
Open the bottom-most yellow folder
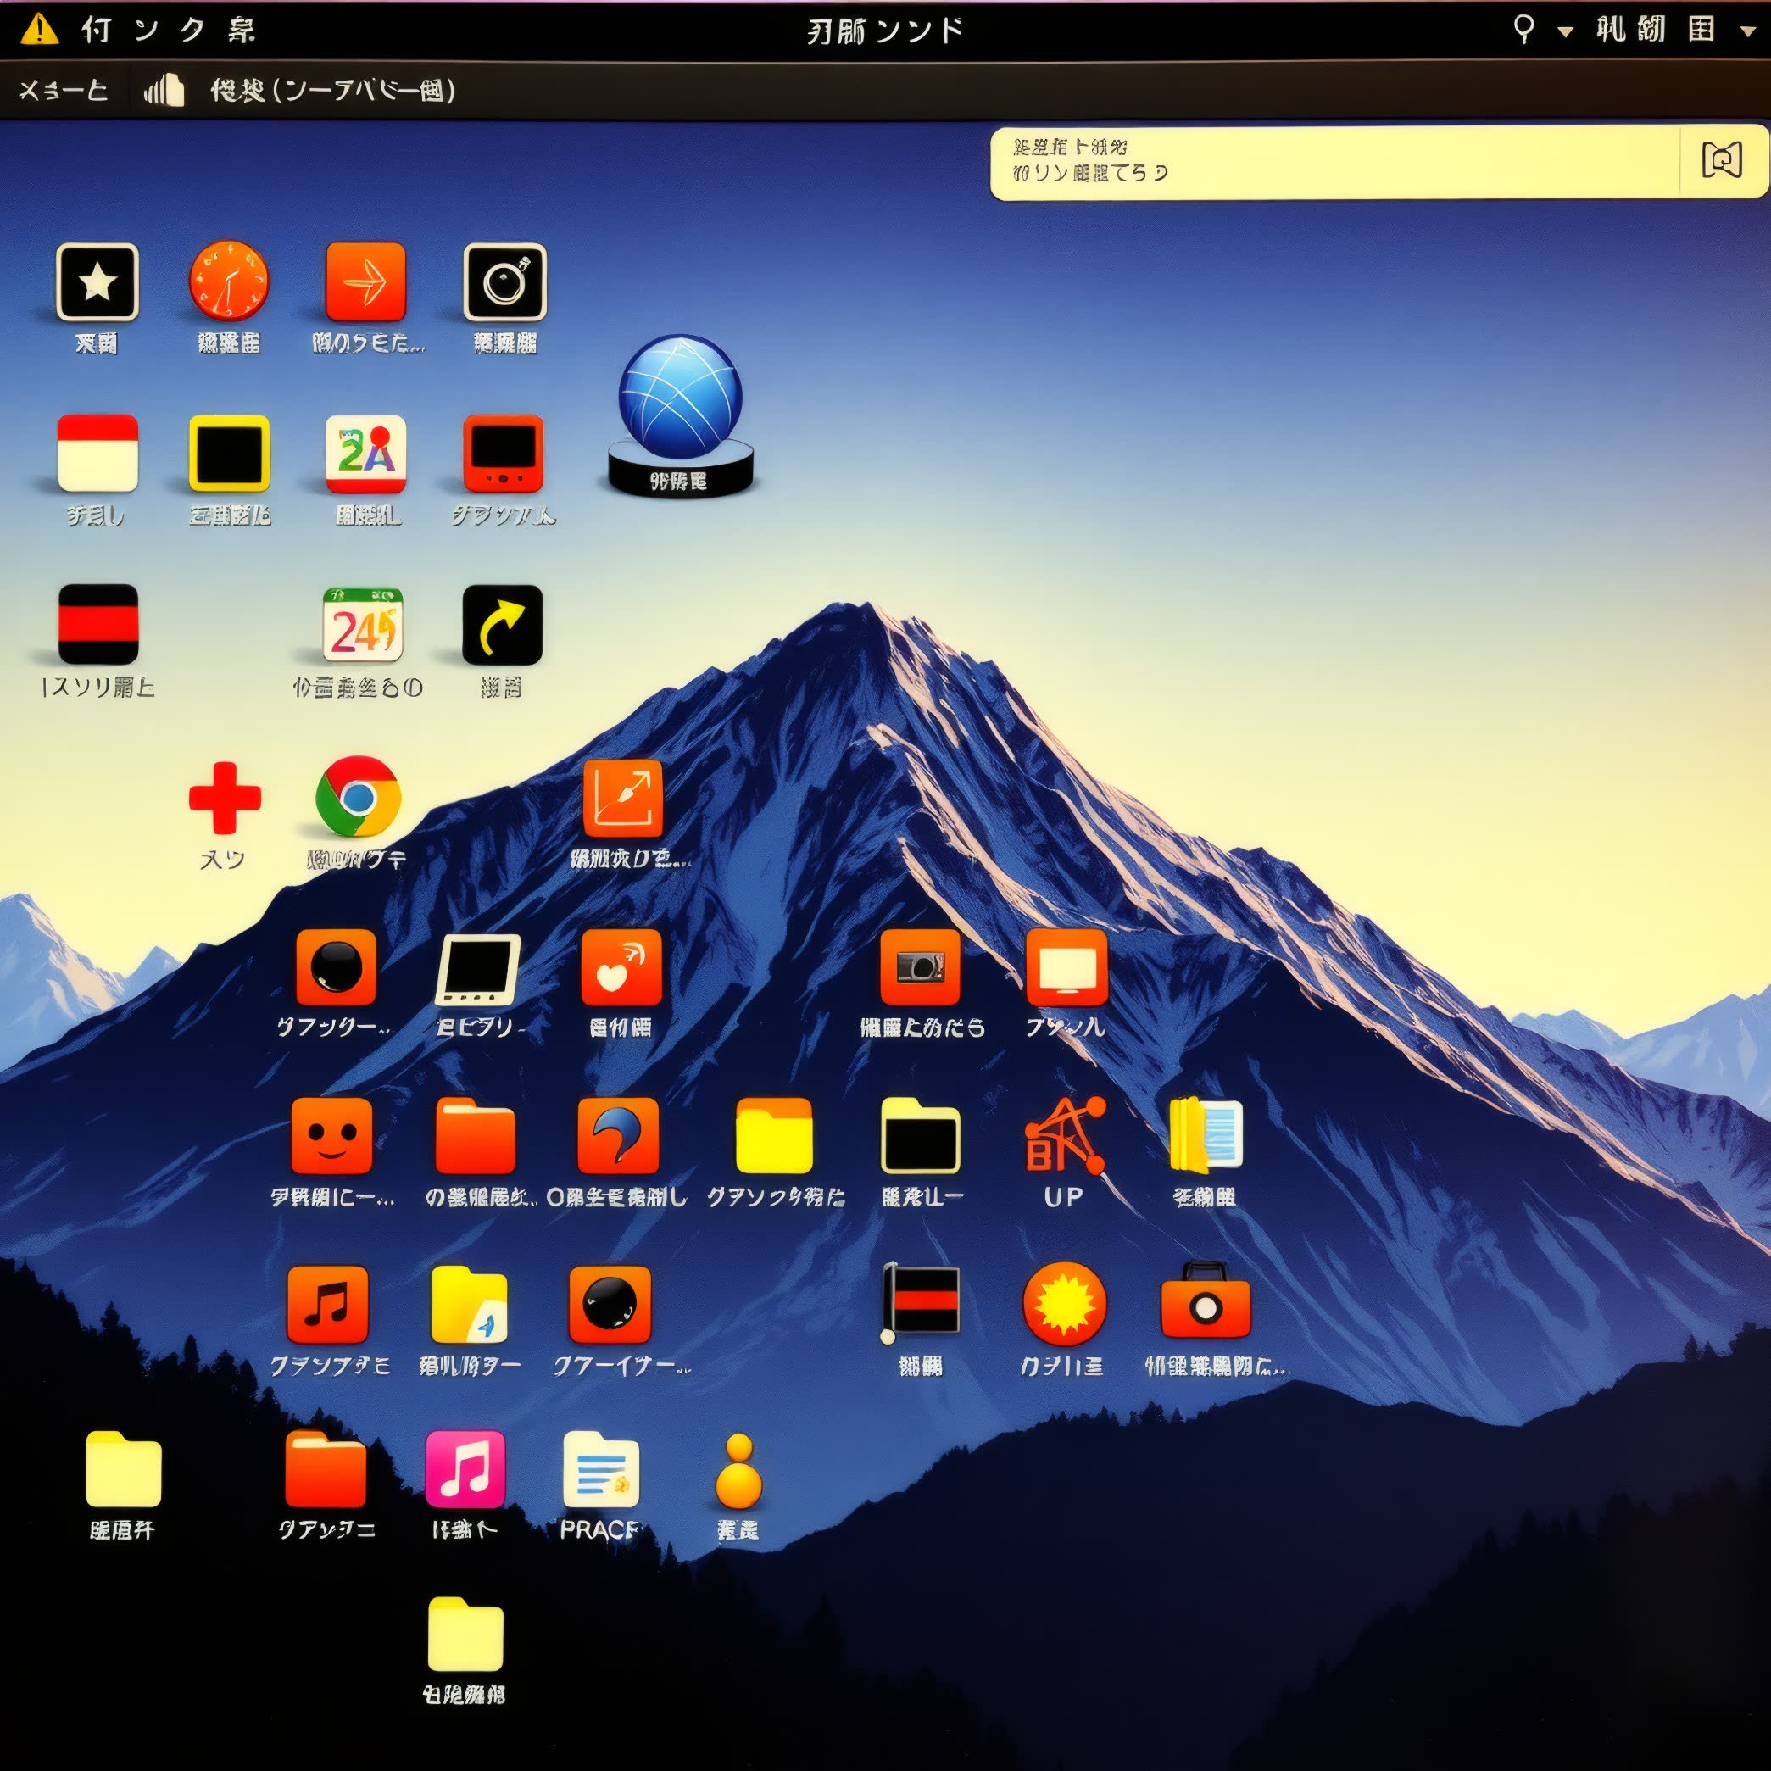tap(465, 1635)
